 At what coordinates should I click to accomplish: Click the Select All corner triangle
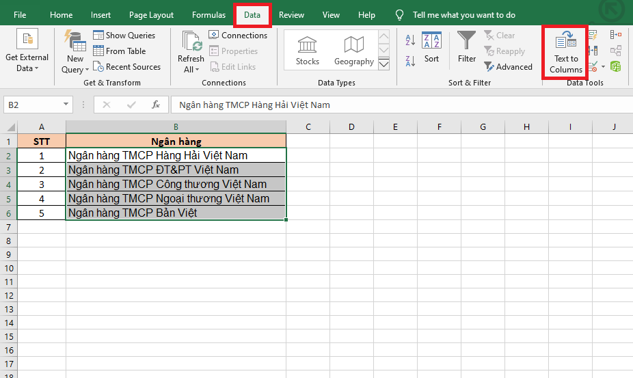tap(10, 127)
